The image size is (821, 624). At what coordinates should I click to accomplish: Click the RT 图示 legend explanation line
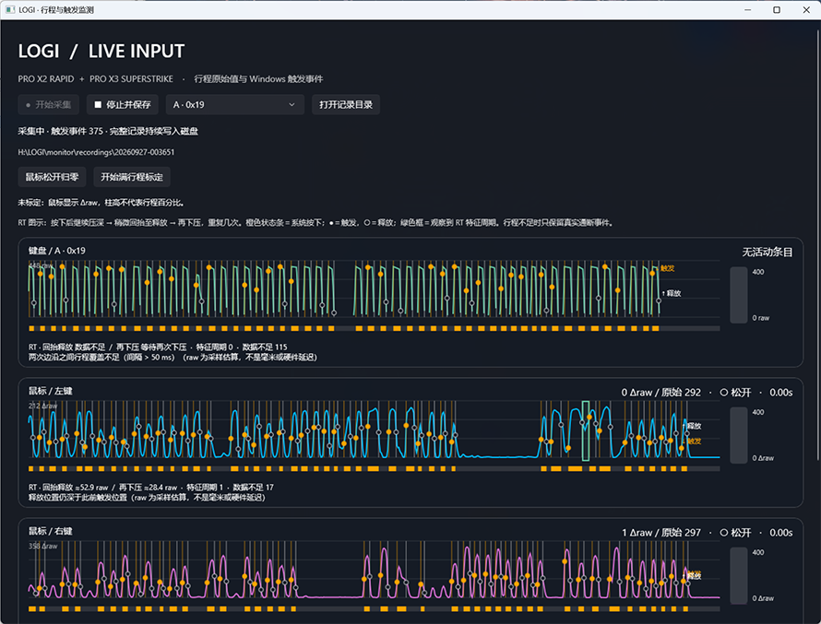tap(315, 223)
